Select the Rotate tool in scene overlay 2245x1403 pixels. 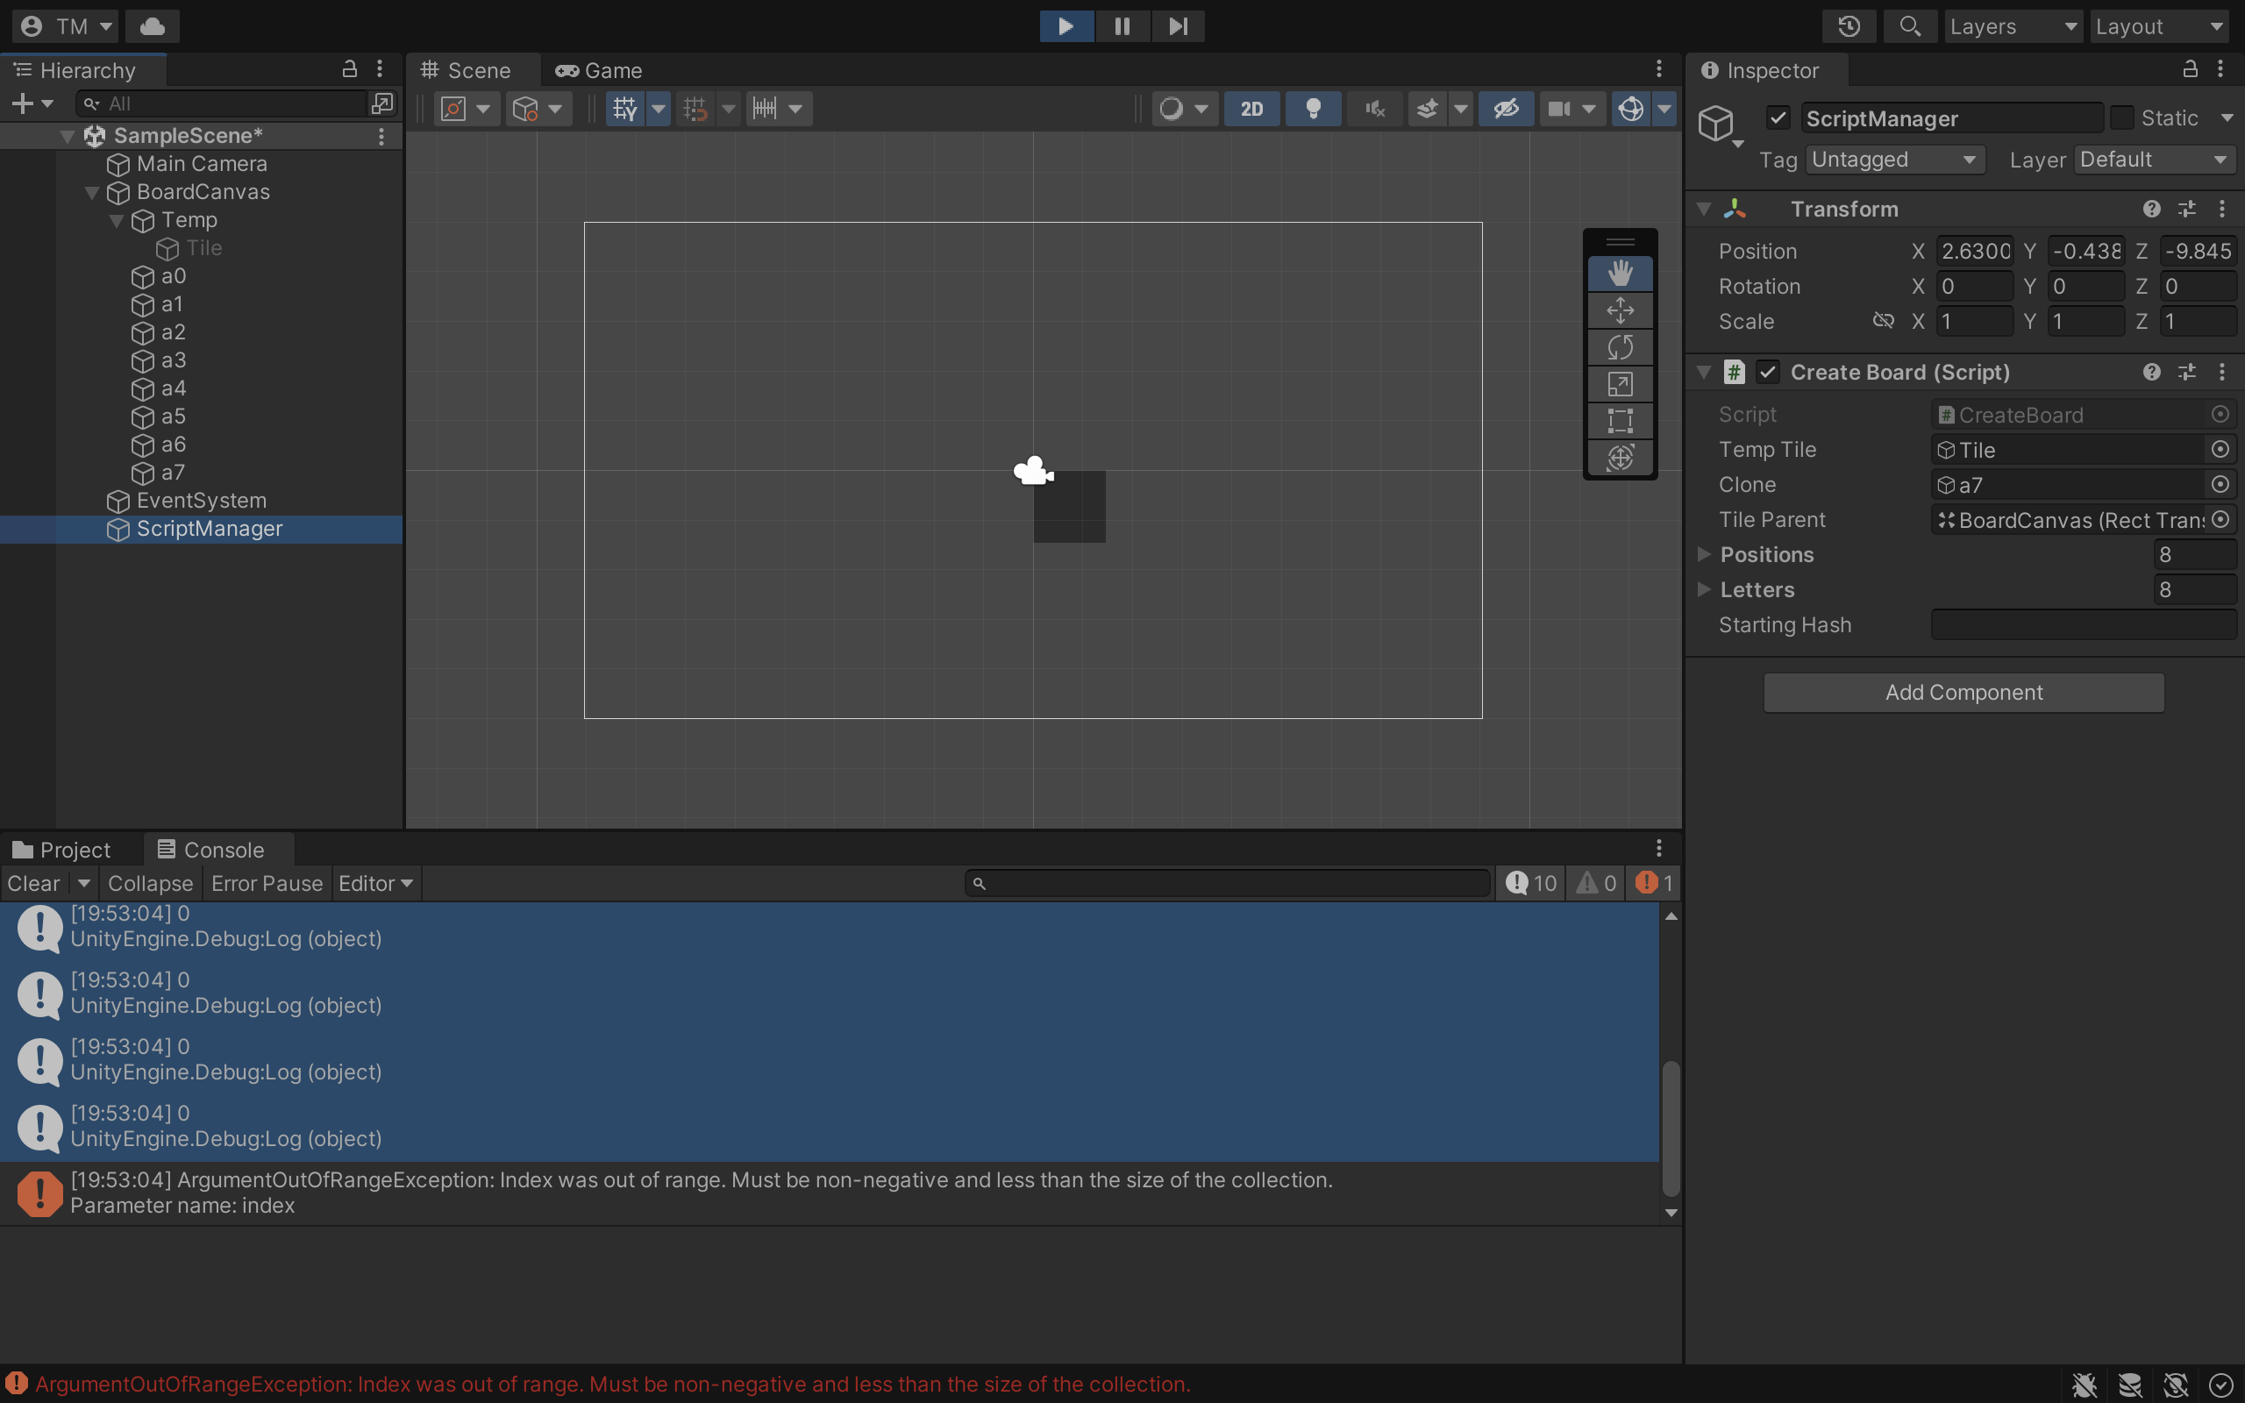click(x=1620, y=347)
